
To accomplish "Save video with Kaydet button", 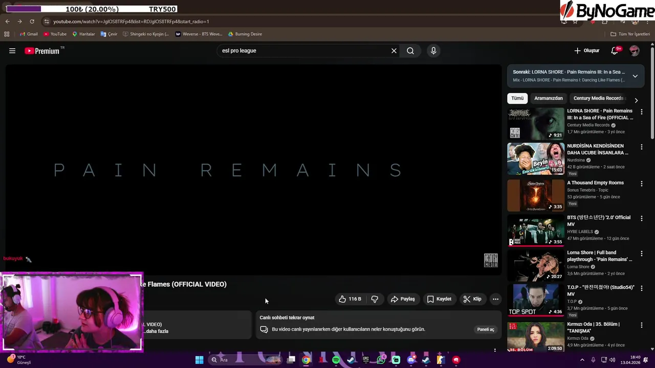I will pyautogui.click(x=439, y=299).
